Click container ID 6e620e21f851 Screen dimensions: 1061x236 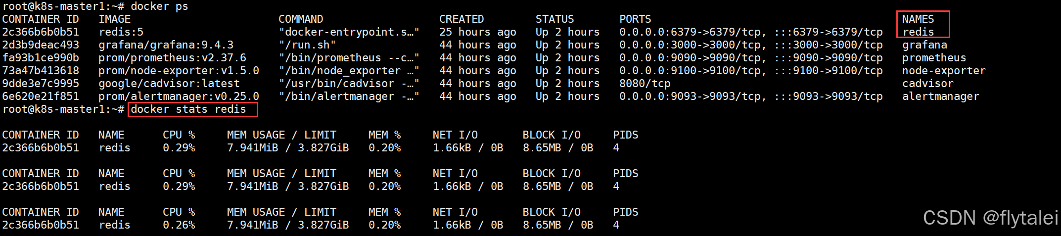click(41, 96)
